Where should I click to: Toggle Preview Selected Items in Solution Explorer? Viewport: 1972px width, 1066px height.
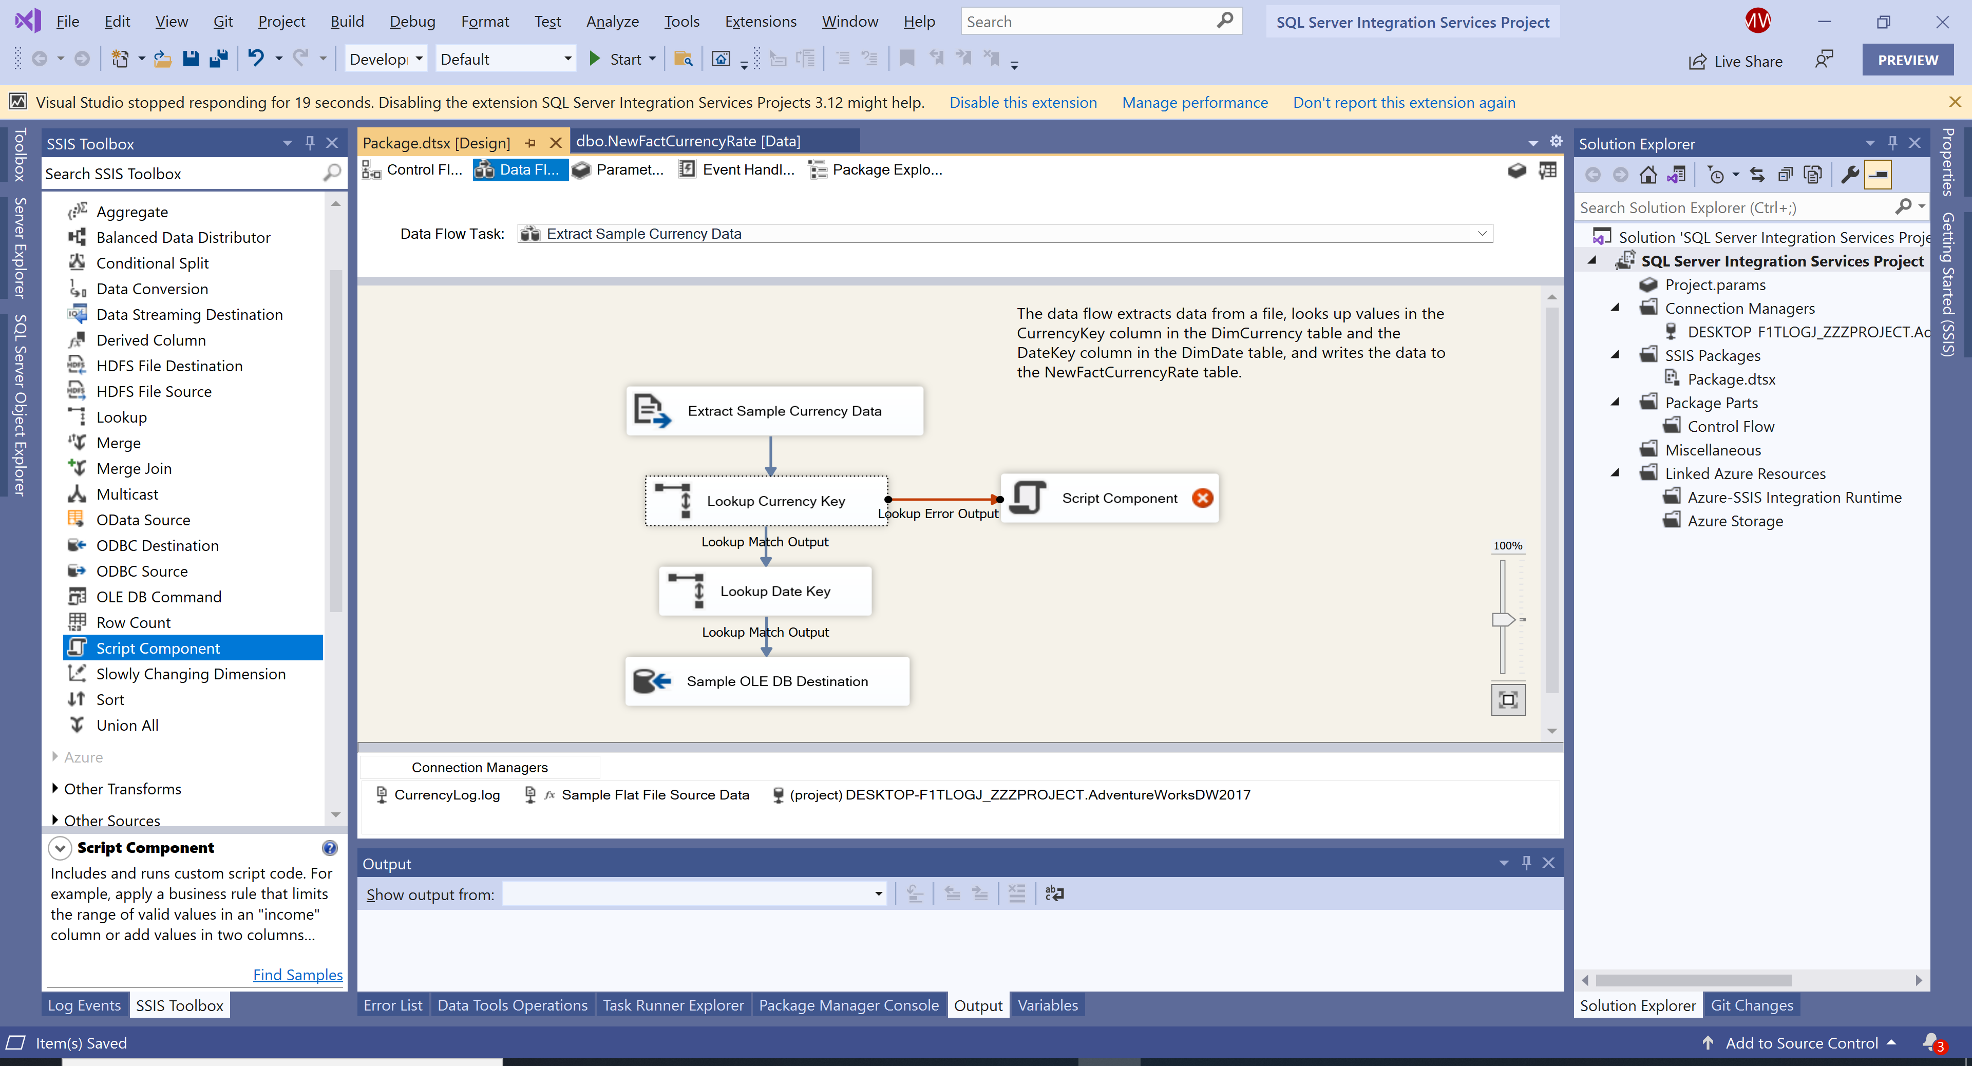1878,175
